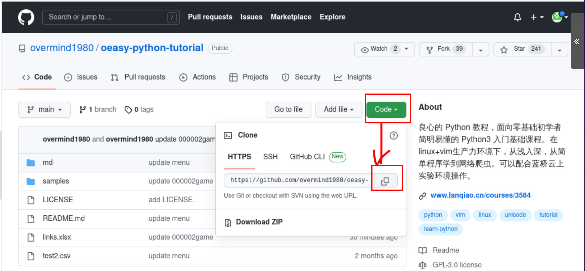Click the Clone help question-mark icon
The height and width of the screenshot is (271, 585).
[394, 135]
